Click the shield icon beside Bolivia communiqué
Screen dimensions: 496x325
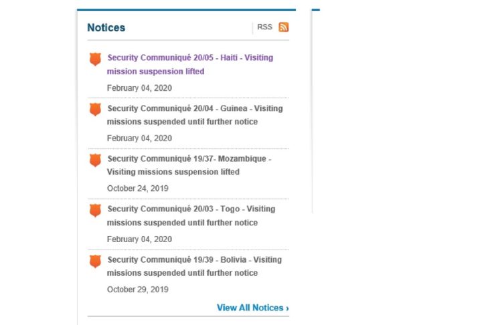click(x=95, y=261)
